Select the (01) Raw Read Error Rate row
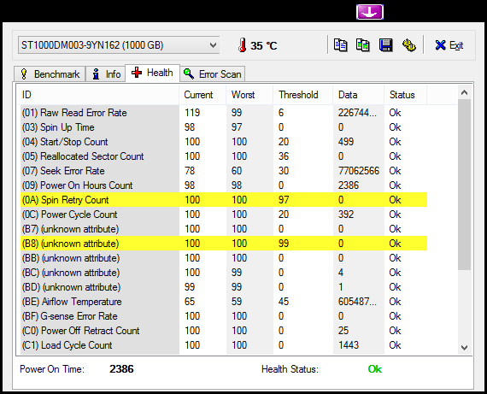 [x=224, y=113]
